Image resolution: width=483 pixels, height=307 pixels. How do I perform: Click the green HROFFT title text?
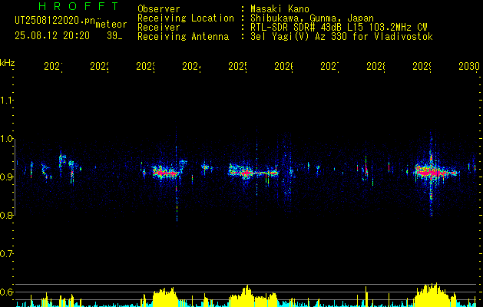pyautogui.click(x=79, y=6)
